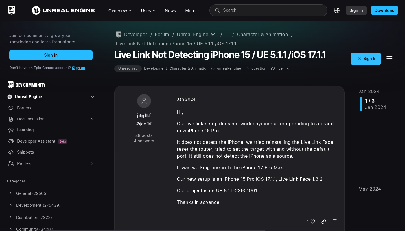This screenshot has height=231, width=405.
Task: Open the News menu item
Action: (170, 11)
